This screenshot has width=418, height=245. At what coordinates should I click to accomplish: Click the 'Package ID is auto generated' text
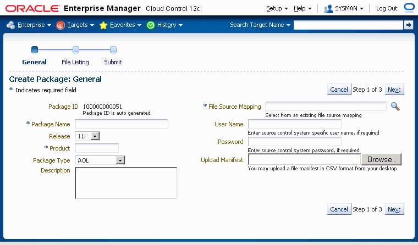117,113
